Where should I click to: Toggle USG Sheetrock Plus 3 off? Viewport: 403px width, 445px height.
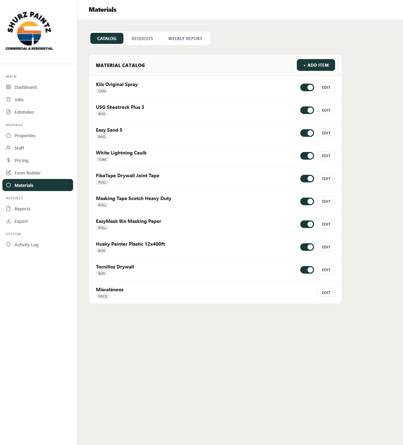tap(307, 110)
